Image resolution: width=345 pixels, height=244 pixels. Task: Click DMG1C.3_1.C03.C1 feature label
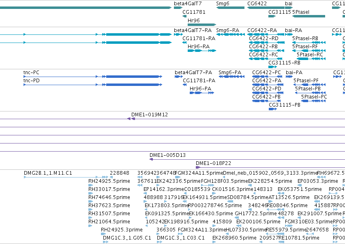pos(181,238)
